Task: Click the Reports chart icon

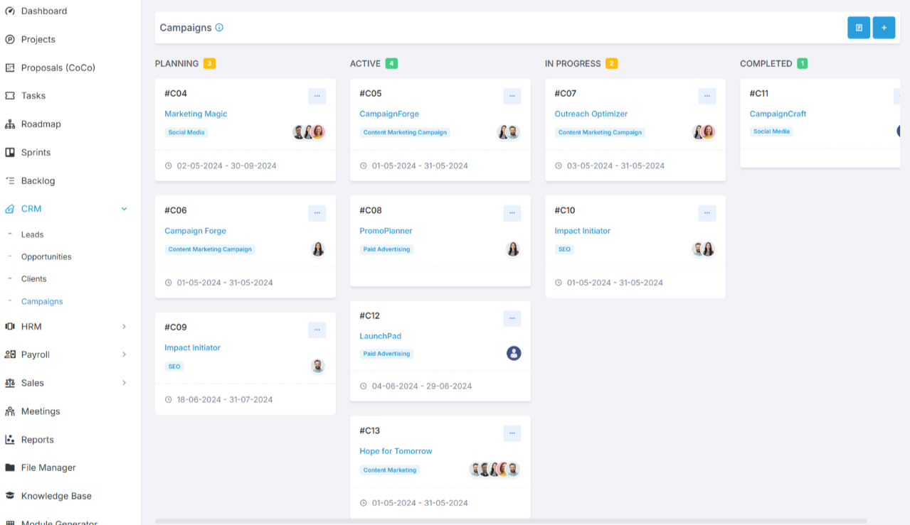Action: [x=10, y=440]
